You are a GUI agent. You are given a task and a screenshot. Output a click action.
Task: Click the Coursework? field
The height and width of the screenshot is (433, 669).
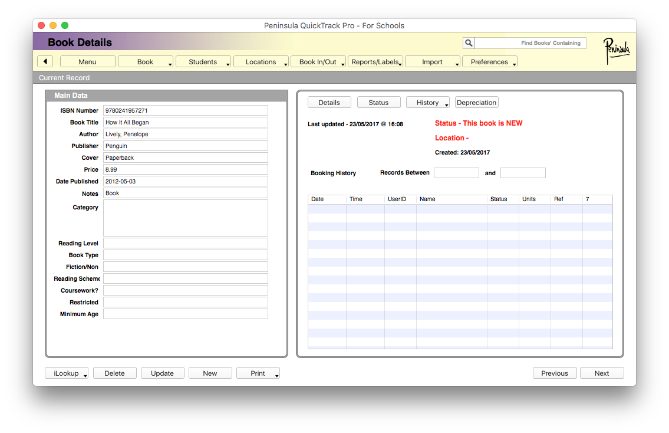point(186,290)
